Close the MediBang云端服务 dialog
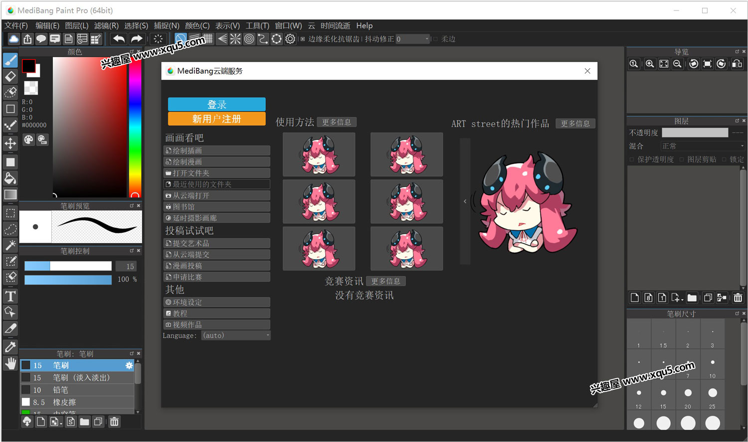Screen dimensions: 748x442 tap(587, 71)
